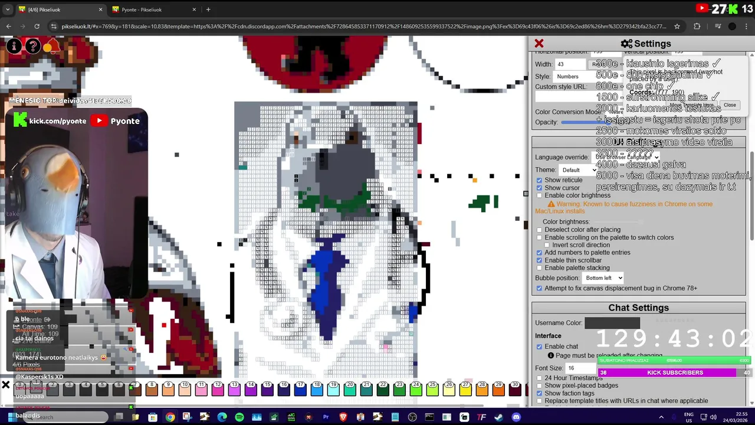Select palette color 23 green
The image size is (755, 425).
click(400, 388)
